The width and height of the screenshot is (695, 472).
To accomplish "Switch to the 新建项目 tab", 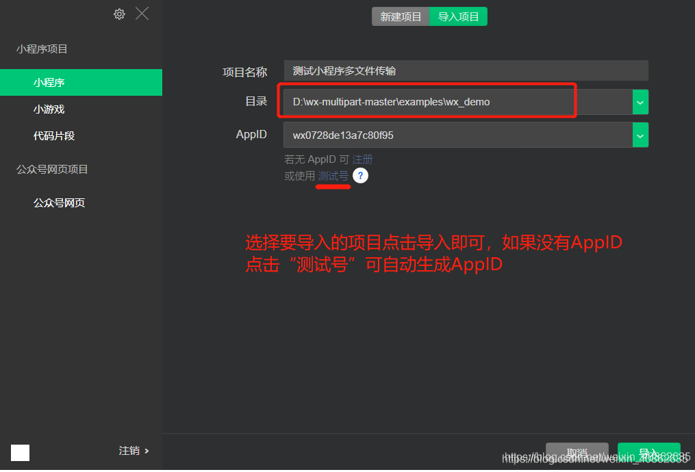I will click(401, 16).
